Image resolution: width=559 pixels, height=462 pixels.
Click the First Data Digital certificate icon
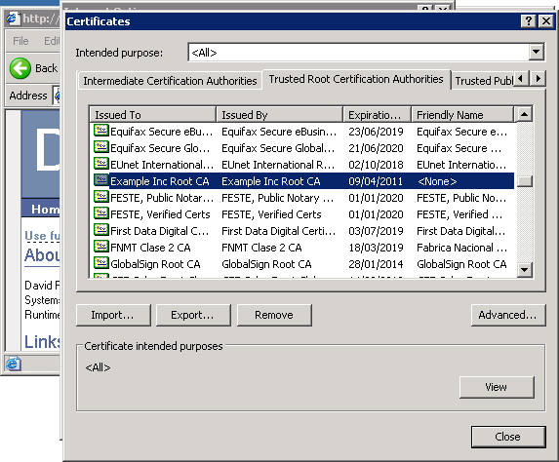click(x=101, y=230)
